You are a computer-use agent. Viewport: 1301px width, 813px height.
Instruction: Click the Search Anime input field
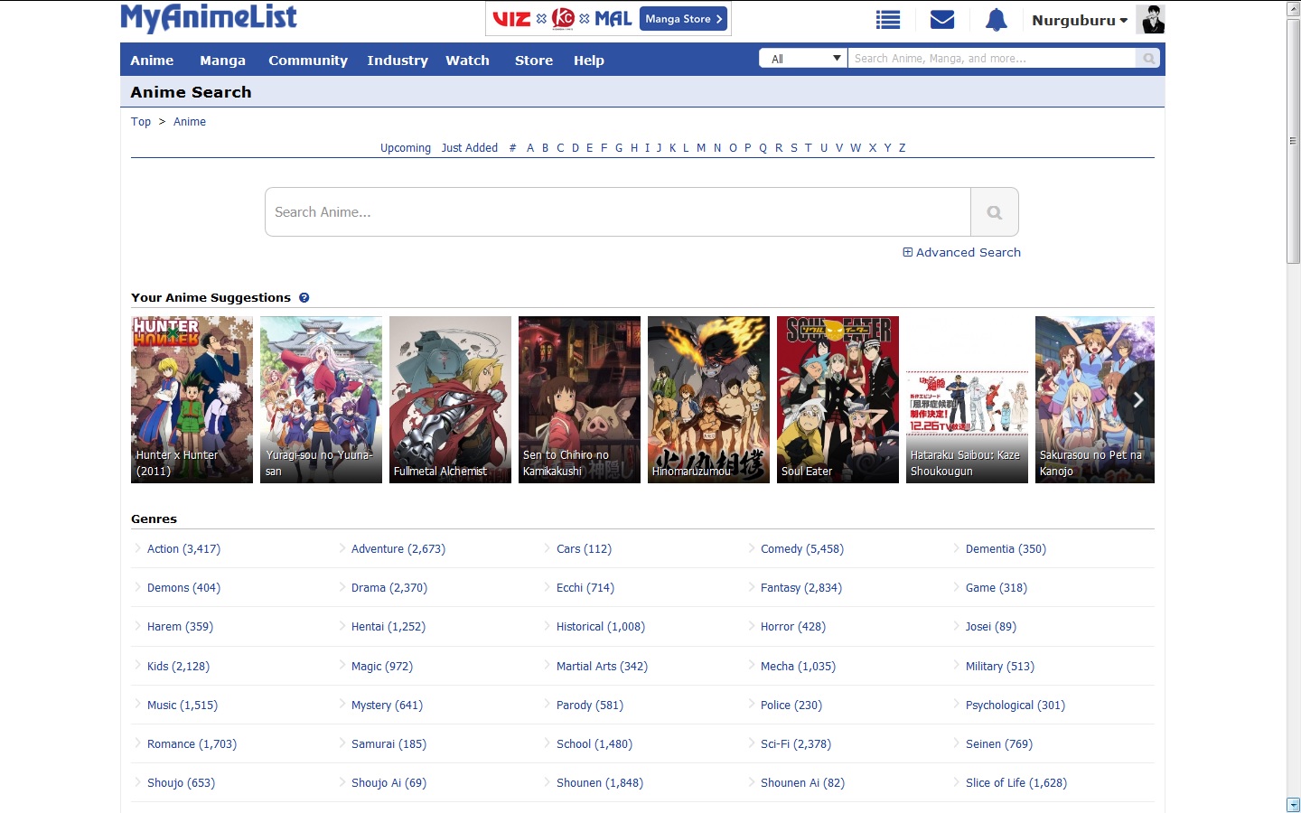point(618,212)
